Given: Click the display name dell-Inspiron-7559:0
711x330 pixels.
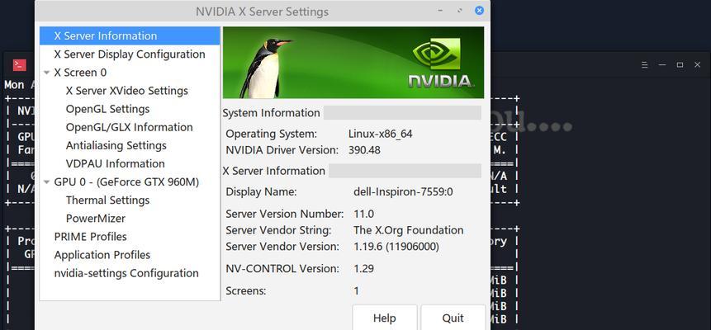Looking at the screenshot, I should tap(403, 191).
